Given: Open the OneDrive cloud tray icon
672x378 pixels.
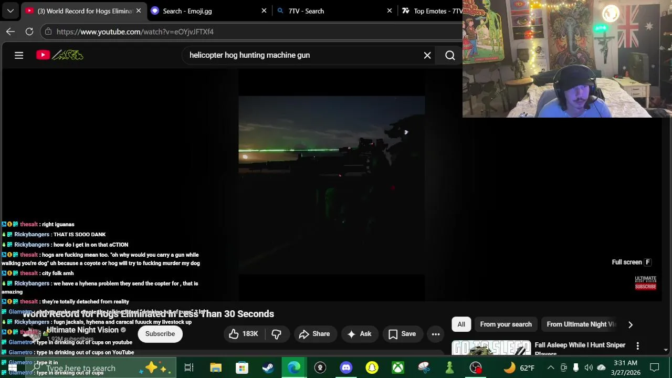Looking at the screenshot, I should [x=601, y=367].
